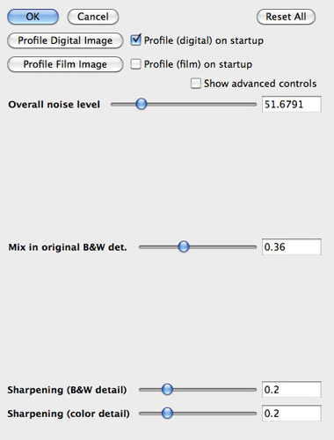
Task: Click the 'Sharpening (B&W detail)' text label
Action: coord(67,390)
